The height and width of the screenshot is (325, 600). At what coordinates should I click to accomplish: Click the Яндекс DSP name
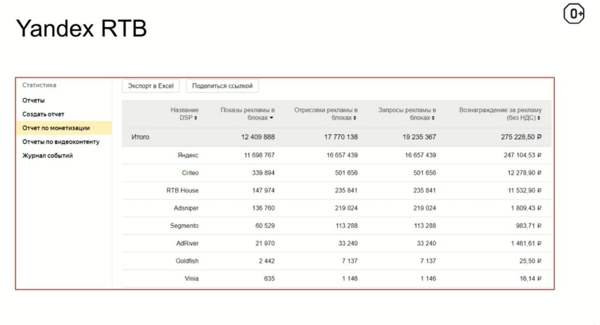(188, 155)
